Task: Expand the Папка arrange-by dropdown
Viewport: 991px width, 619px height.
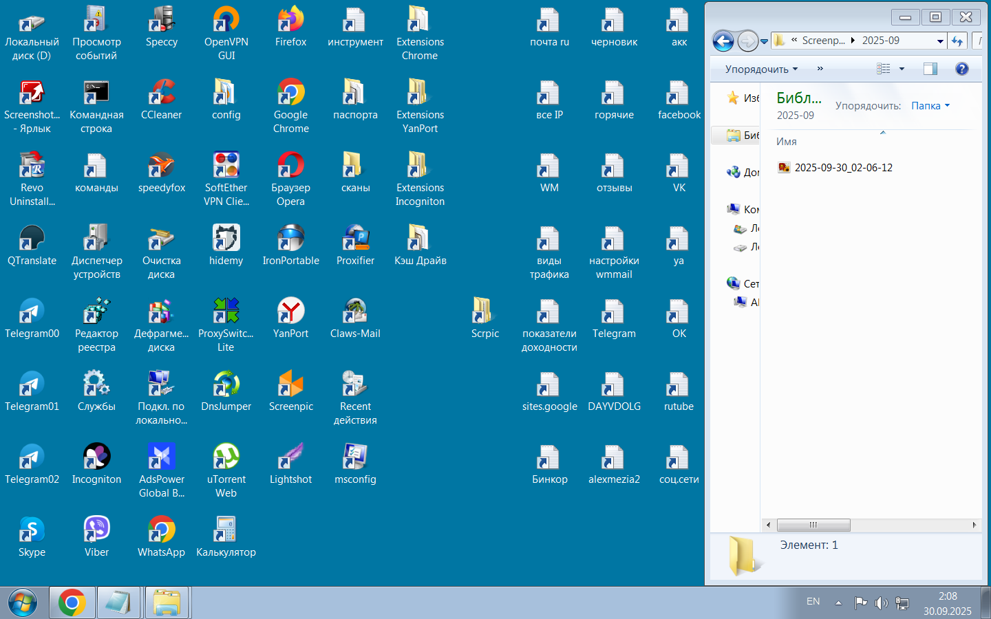Action: tap(930, 106)
